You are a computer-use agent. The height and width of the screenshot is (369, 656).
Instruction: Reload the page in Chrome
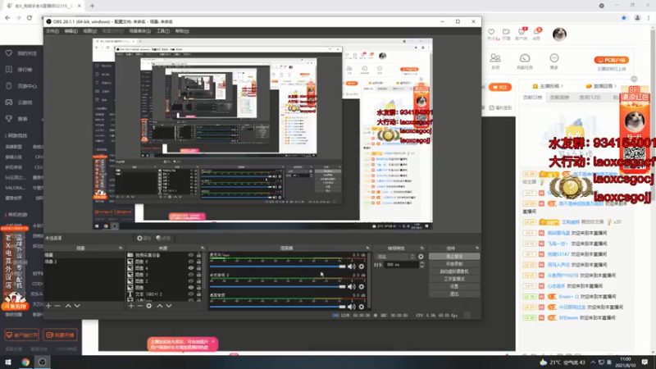[30, 18]
